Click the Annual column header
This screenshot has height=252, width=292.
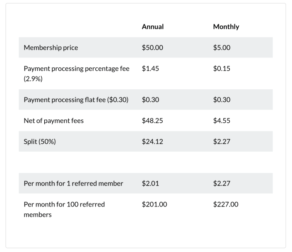[x=152, y=27]
